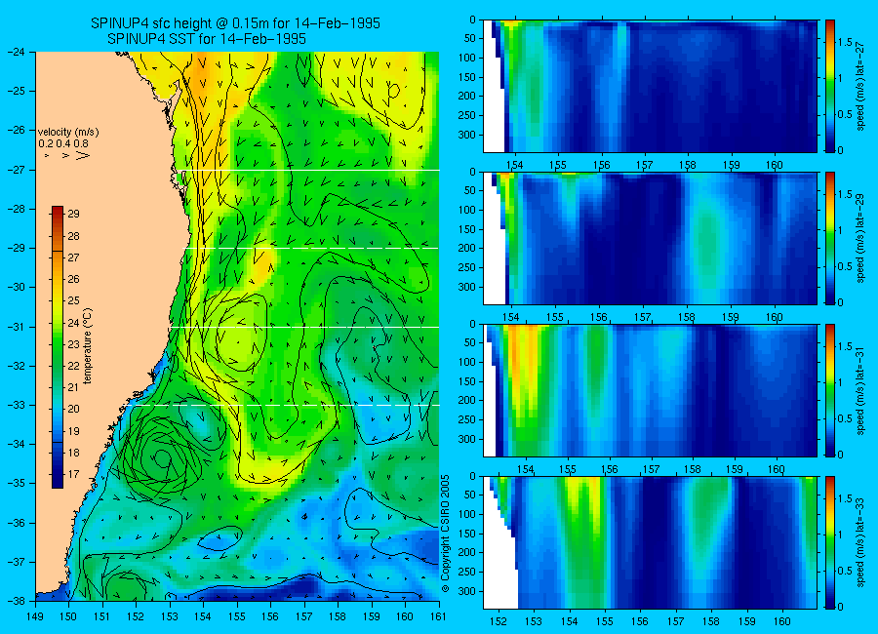Click the largest velocity legend arrow

point(82,155)
